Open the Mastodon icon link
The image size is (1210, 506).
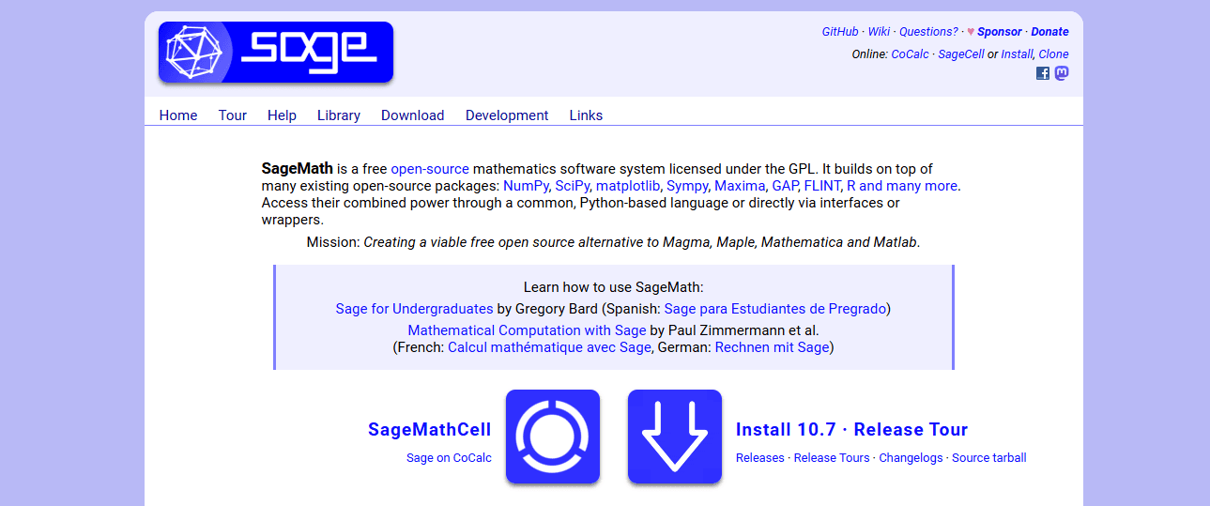coord(1062,73)
